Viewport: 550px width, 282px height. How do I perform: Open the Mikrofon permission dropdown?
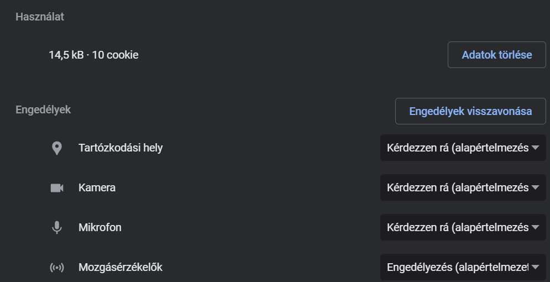[x=463, y=227]
